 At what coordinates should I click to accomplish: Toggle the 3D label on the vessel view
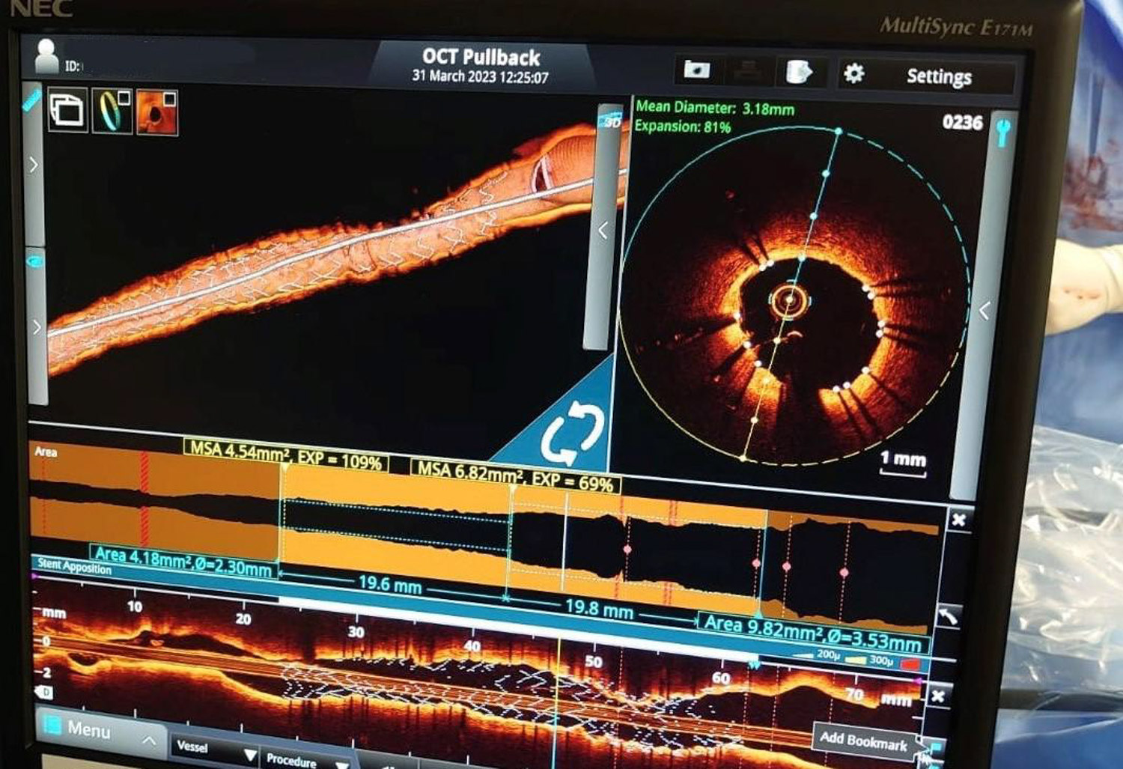coord(611,121)
